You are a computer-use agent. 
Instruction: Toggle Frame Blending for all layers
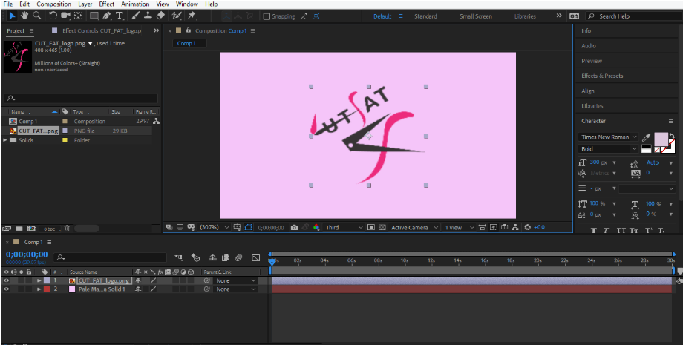click(225, 257)
